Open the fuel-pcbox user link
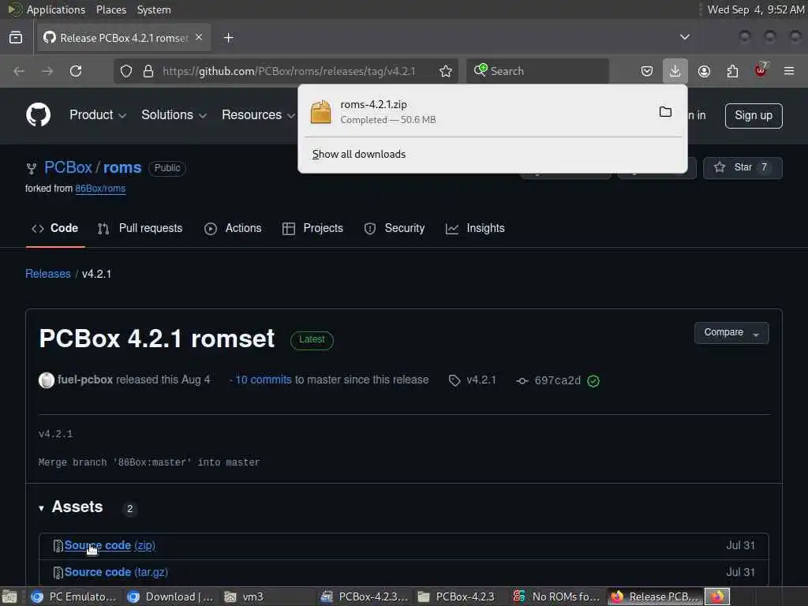 85,380
